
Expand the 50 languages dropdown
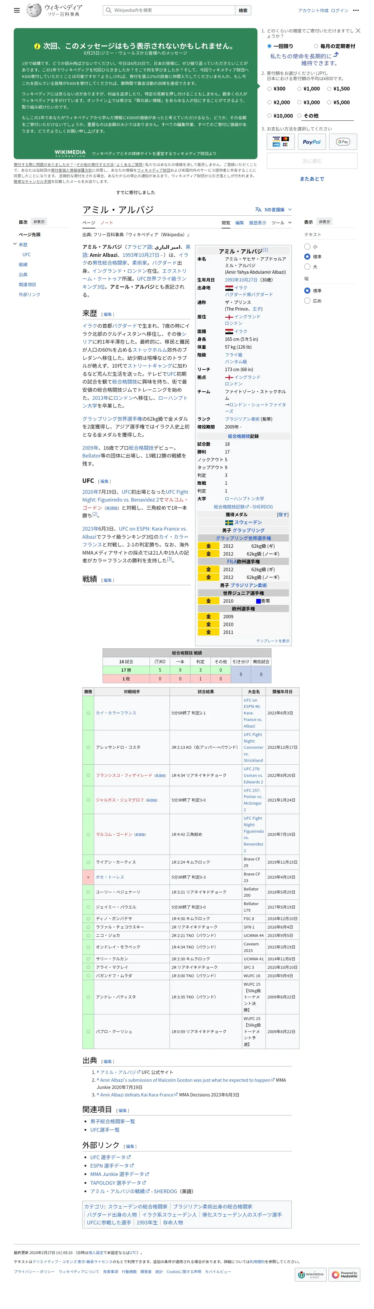pyautogui.click(x=274, y=209)
